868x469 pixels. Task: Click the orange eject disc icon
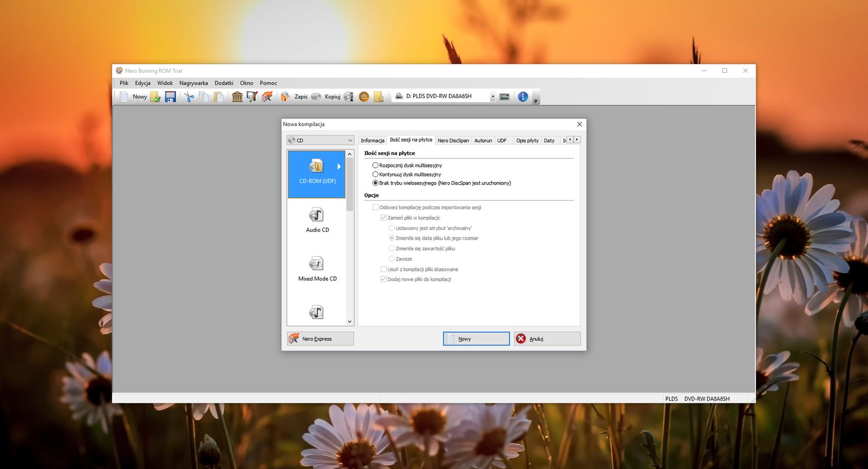[x=364, y=96]
